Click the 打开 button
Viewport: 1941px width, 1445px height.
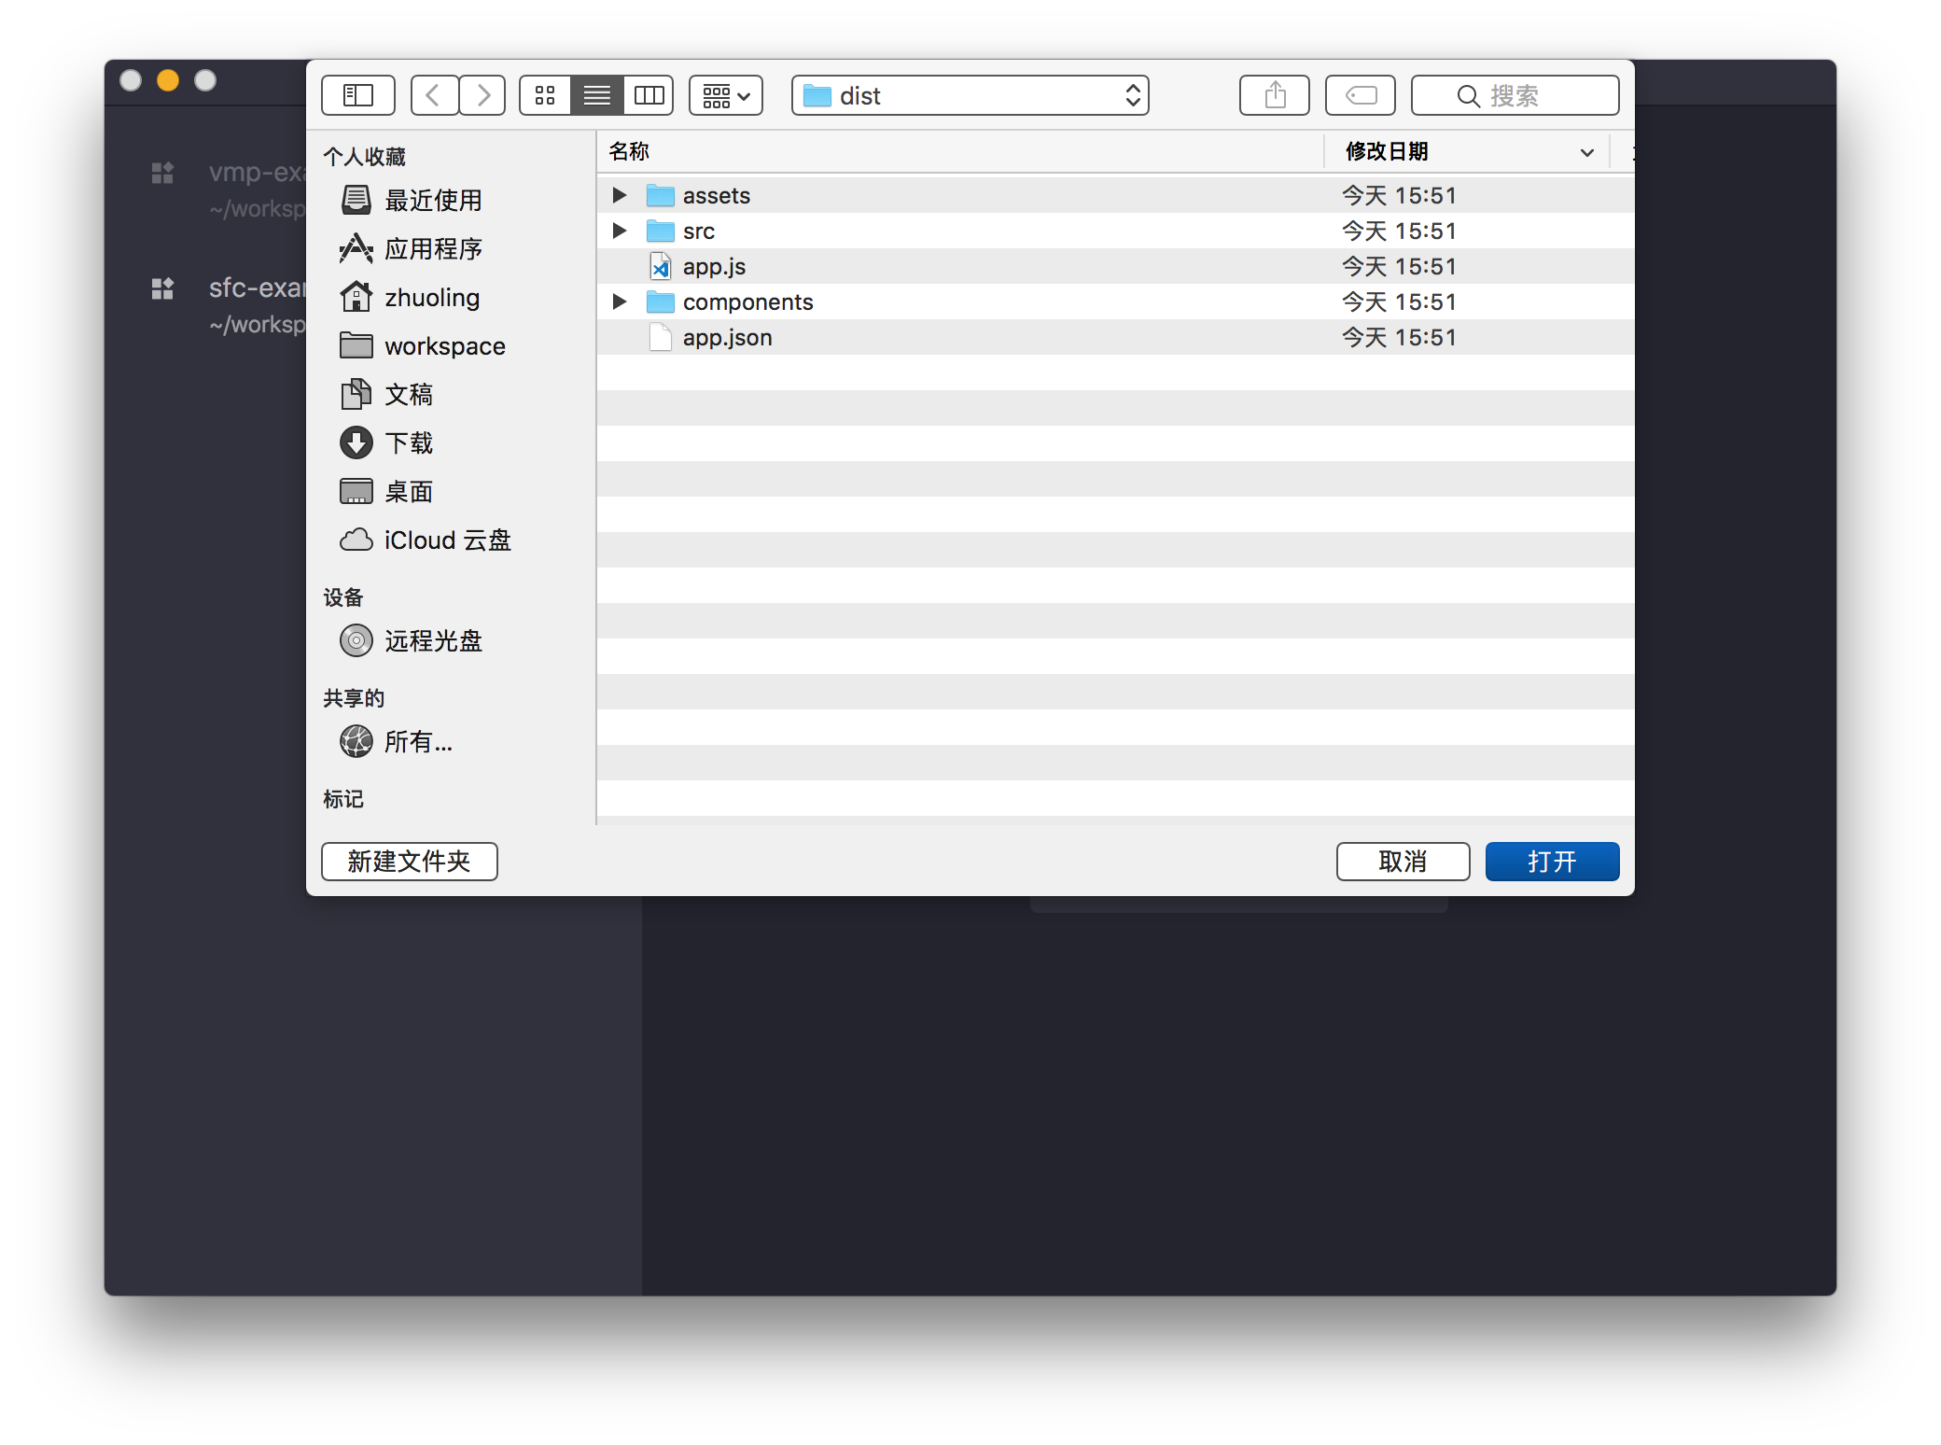1552,861
